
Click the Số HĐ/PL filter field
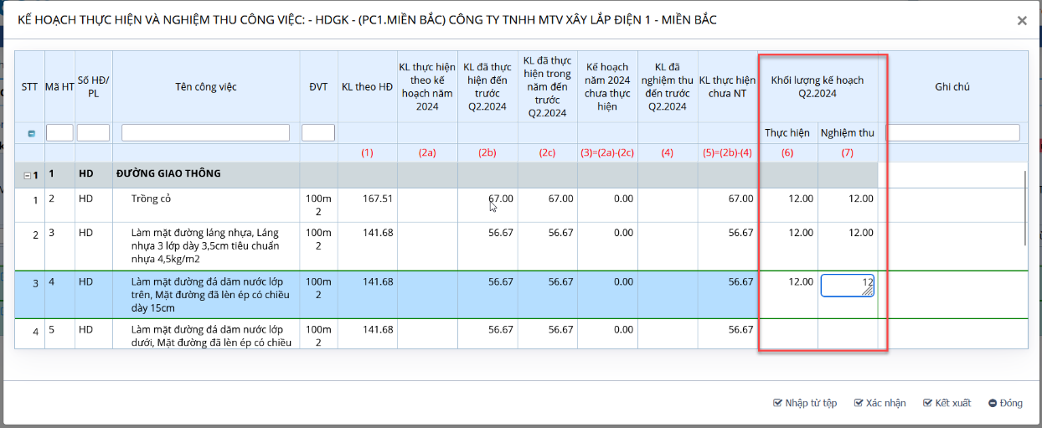pos(93,133)
